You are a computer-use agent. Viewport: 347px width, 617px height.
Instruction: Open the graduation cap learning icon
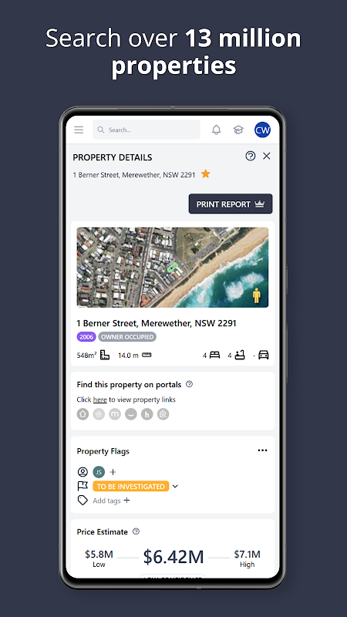coord(238,130)
